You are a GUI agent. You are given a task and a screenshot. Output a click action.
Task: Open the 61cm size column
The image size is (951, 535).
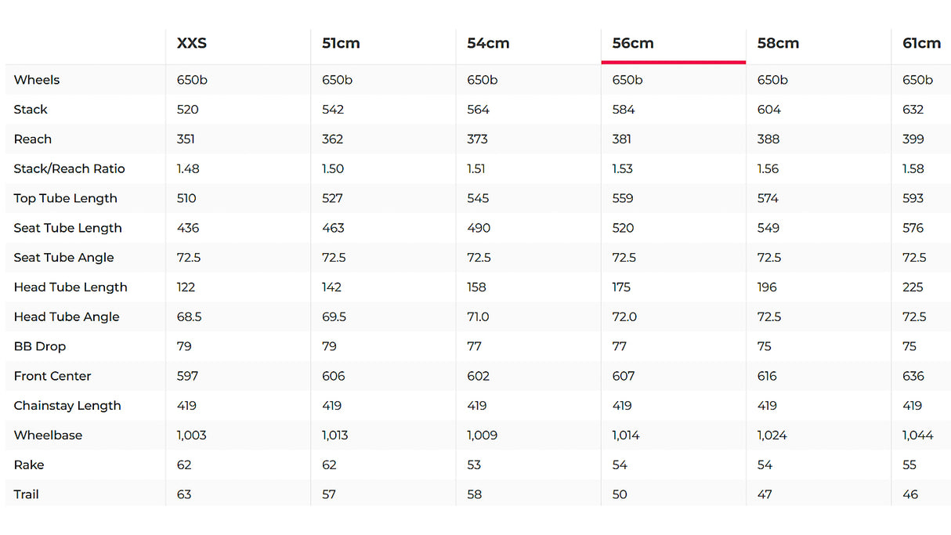[x=921, y=44]
